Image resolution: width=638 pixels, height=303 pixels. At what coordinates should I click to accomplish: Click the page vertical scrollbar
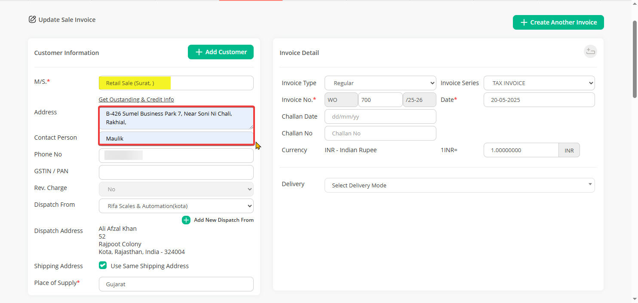pyautogui.click(x=635, y=60)
